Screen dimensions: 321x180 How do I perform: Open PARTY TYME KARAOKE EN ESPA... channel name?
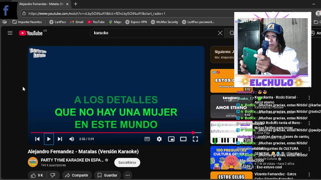point(72,160)
